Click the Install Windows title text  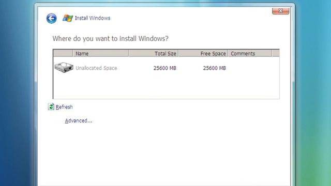coord(93,18)
